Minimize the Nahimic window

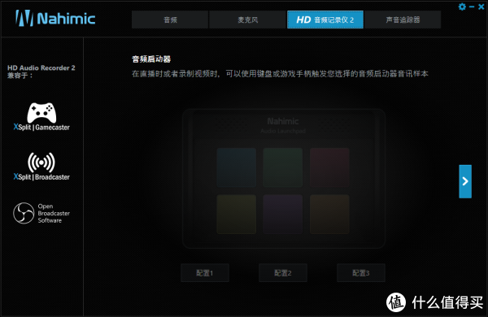point(472,7)
